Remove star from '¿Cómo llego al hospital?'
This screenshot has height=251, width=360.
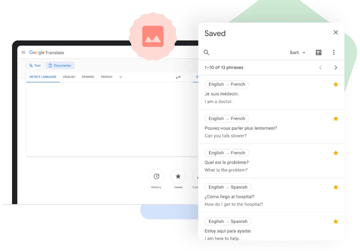(336, 187)
